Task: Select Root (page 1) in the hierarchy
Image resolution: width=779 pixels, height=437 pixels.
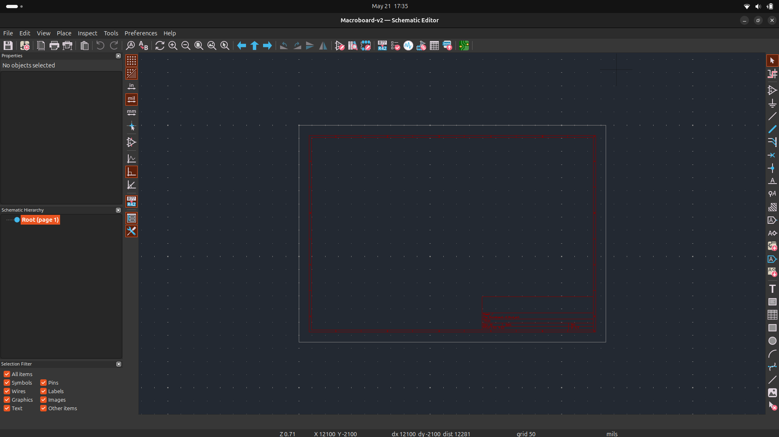Action: (x=39, y=220)
